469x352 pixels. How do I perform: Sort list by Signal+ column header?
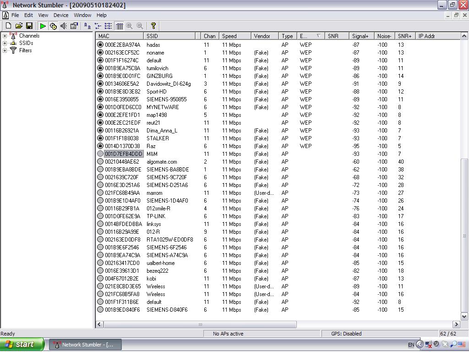click(362, 36)
